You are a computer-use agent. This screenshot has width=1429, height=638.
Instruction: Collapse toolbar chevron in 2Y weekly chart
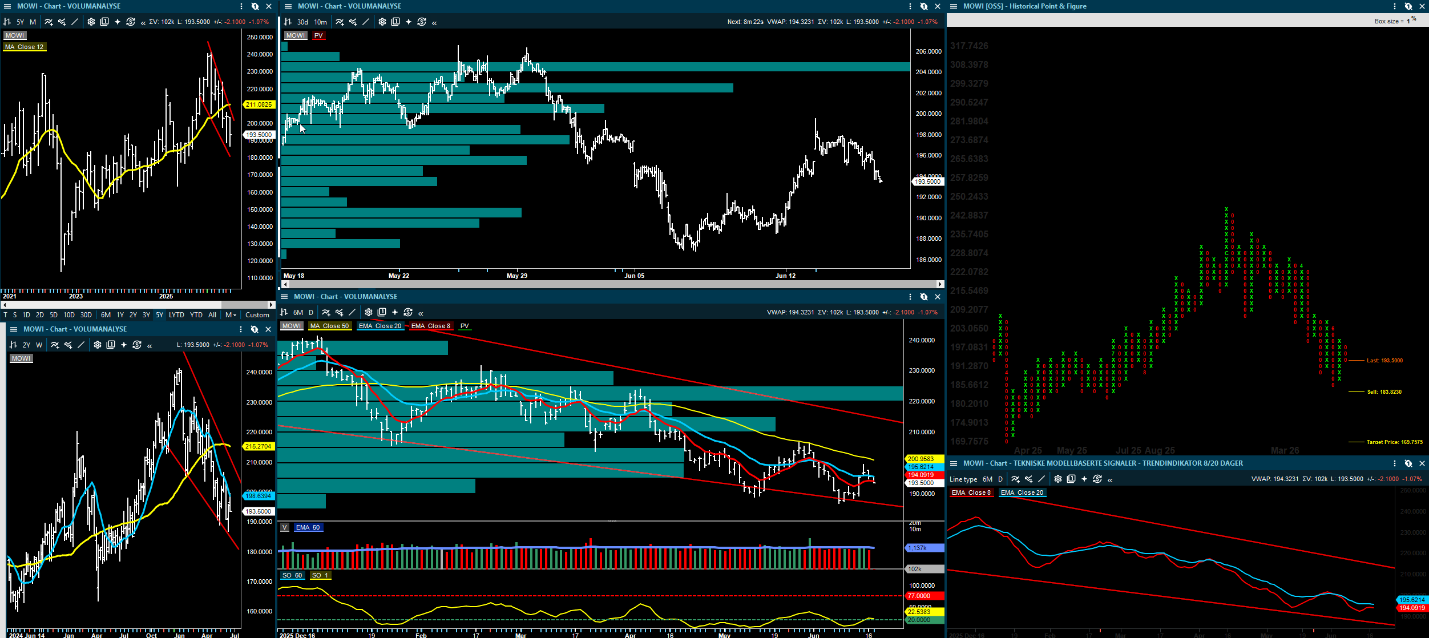pos(150,346)
